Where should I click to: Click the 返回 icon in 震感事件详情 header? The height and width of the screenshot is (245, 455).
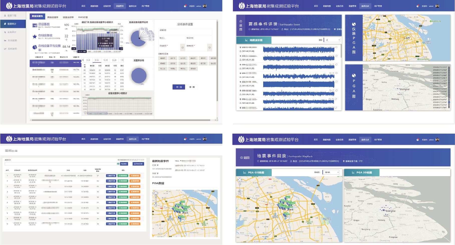(x=241, y=21)
